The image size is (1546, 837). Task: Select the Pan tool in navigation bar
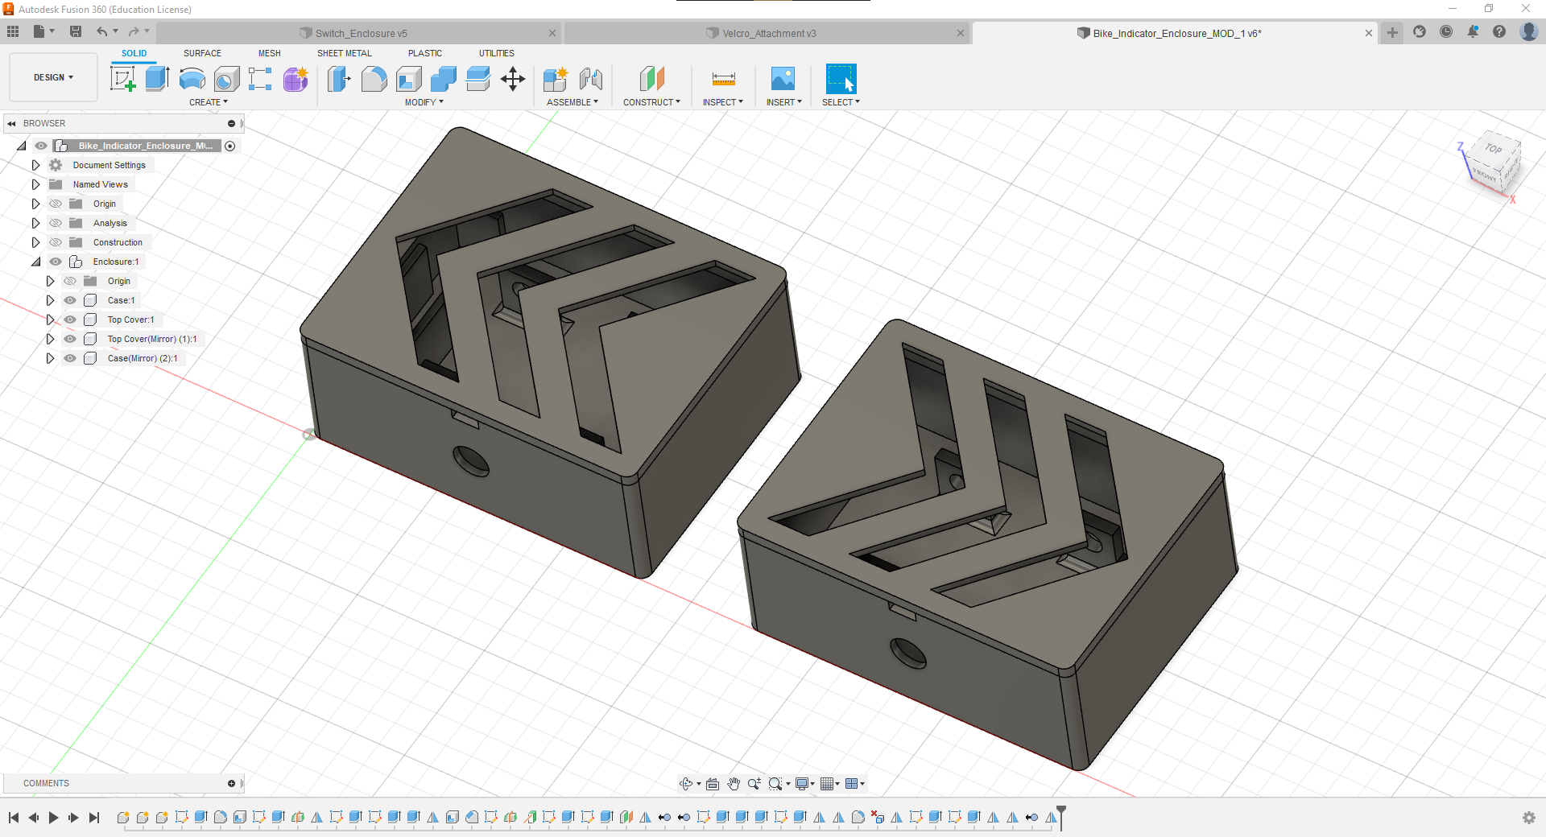click(734, 783)
